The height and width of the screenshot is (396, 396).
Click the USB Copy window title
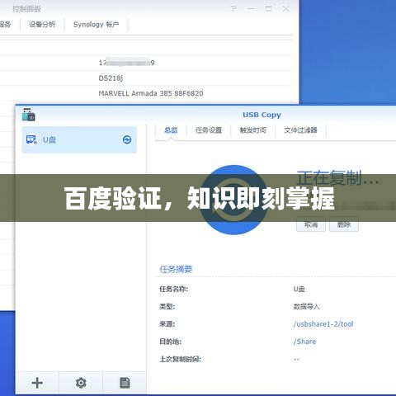click(262, 115)
